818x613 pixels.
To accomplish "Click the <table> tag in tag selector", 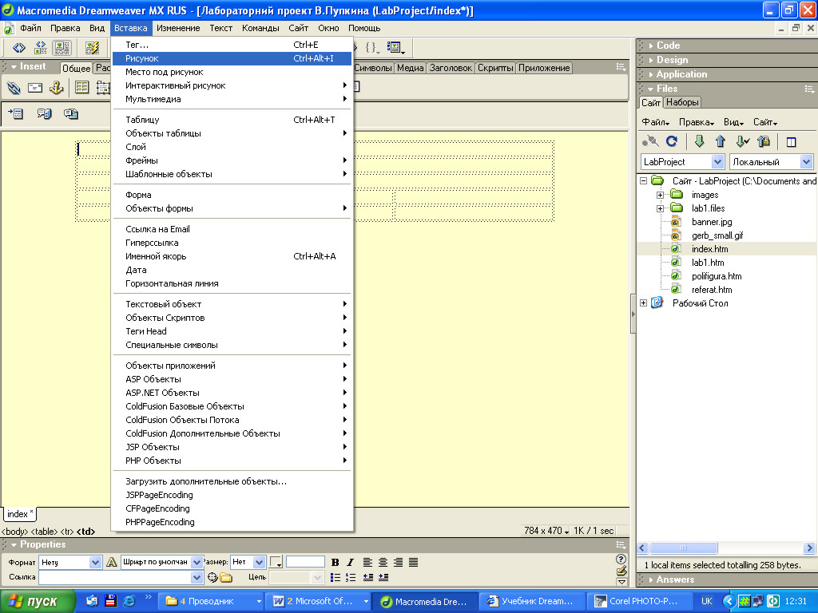I will tap(45, 532).
